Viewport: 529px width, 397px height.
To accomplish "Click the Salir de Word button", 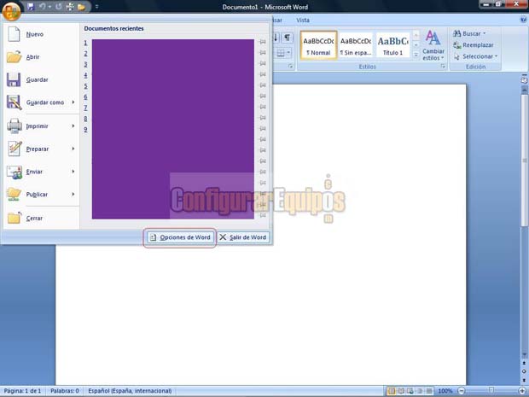I will (243, 237).
